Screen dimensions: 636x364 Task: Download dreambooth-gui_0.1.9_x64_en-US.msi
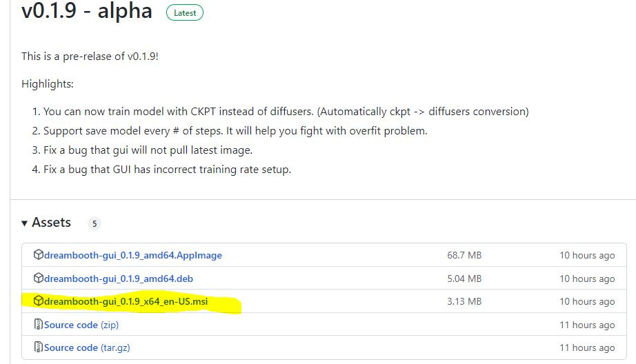coord(126,301)
